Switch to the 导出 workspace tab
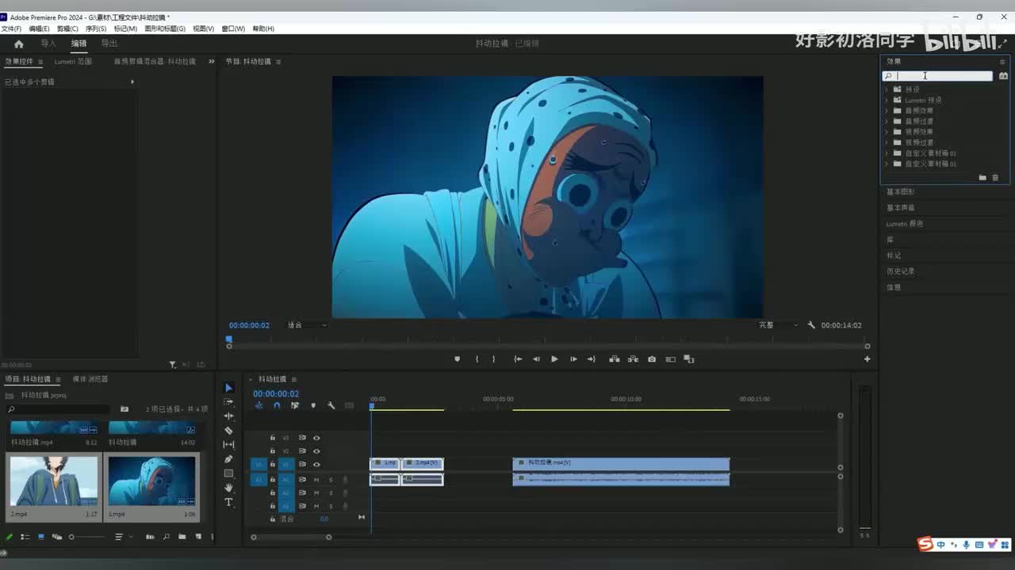The height and width of the screenshot is (570, 1015). 109,44
